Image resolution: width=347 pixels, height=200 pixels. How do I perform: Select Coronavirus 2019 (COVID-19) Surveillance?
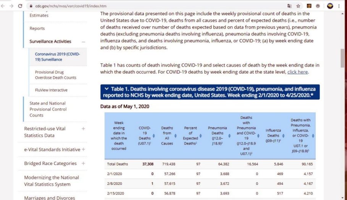[x=57, y=57]
